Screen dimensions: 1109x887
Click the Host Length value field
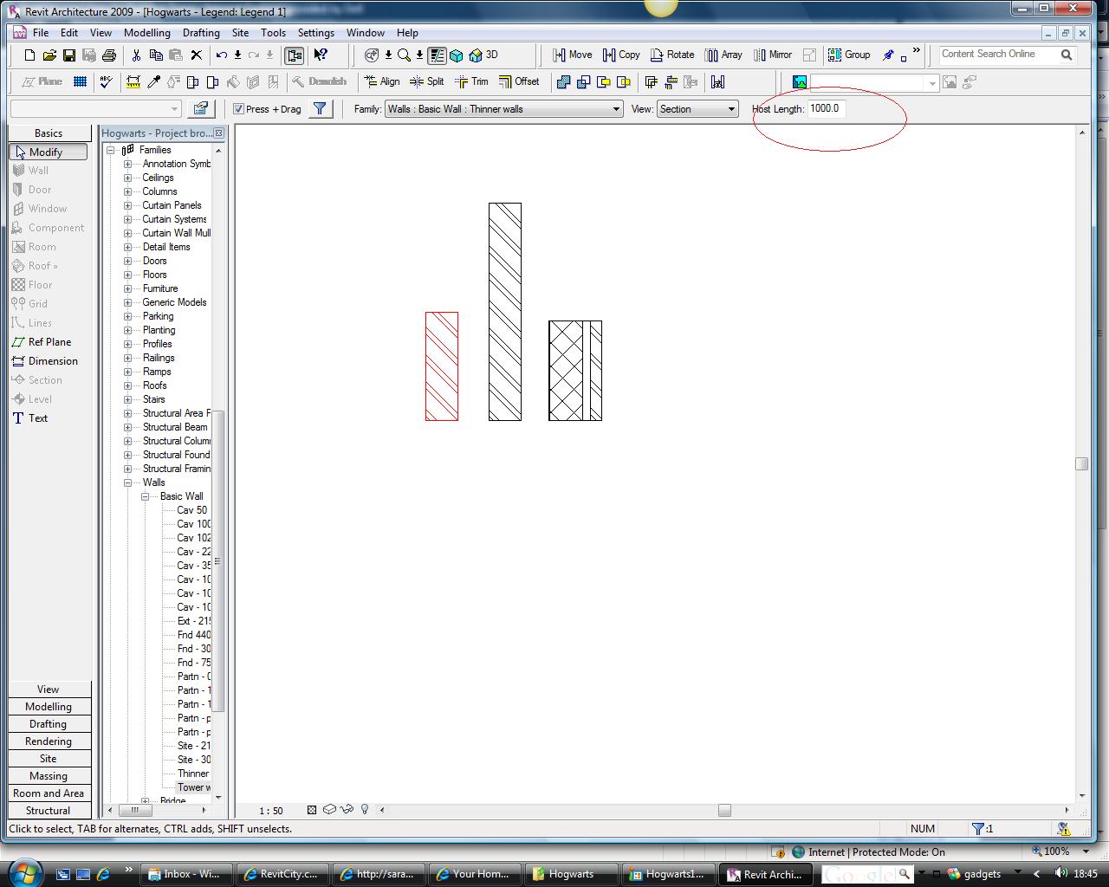click(x=827, y=109)
